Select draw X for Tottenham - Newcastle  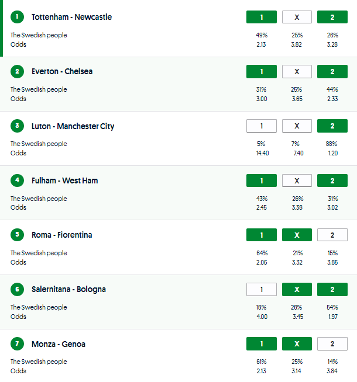[297, 17]
